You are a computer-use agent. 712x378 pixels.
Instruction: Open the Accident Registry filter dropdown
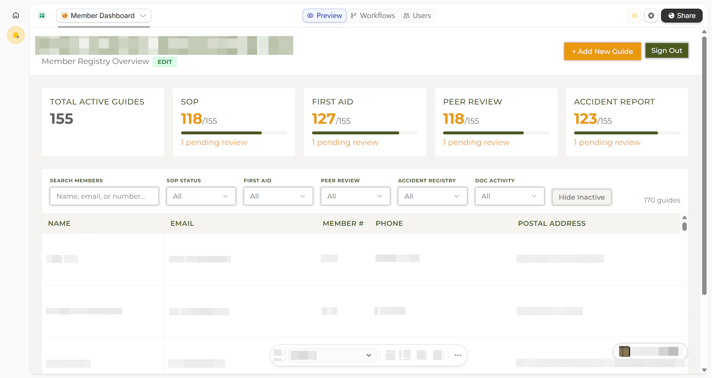(432, 196)
